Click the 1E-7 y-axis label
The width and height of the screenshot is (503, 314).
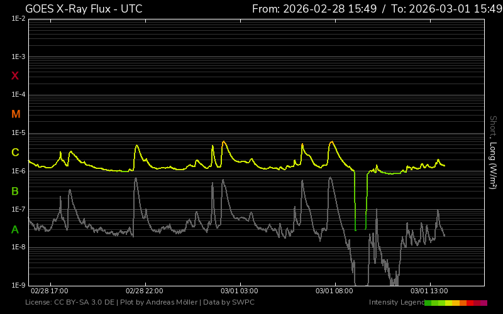[18, 209]
